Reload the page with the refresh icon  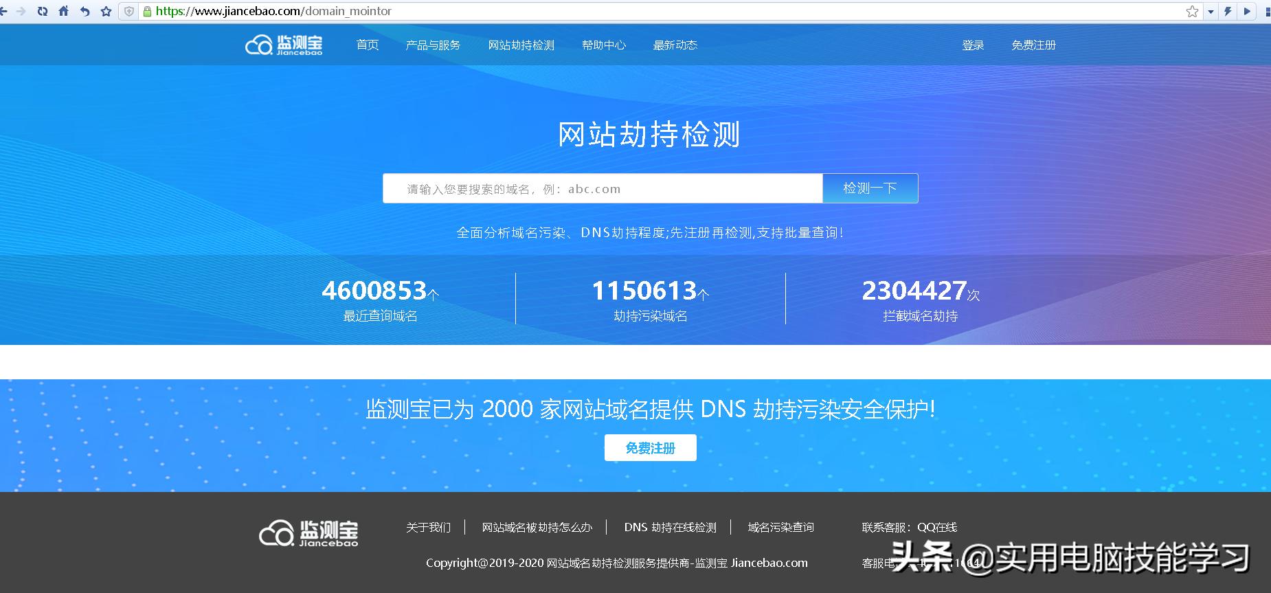(43, 11)
